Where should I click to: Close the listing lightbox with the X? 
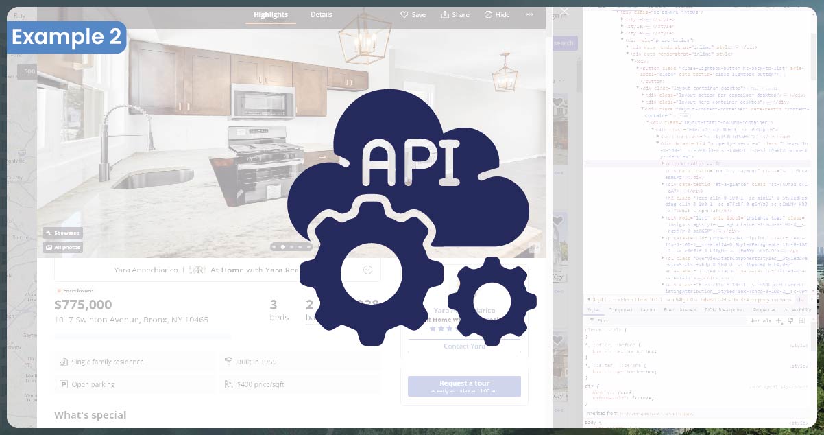(x=564, y=12)
